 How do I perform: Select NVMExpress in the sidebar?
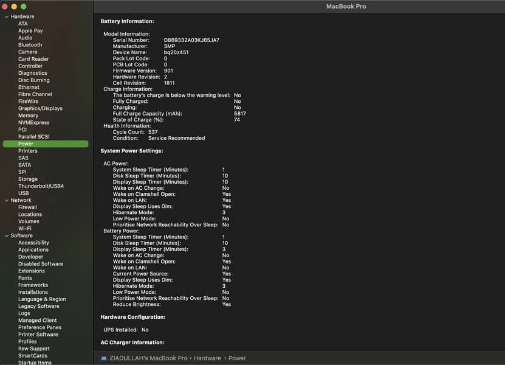pos(34,123)
